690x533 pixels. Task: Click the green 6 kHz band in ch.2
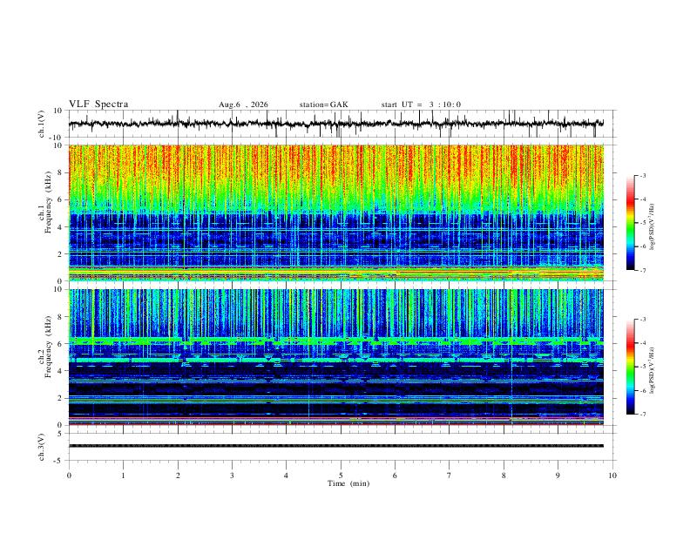[336, 341]
